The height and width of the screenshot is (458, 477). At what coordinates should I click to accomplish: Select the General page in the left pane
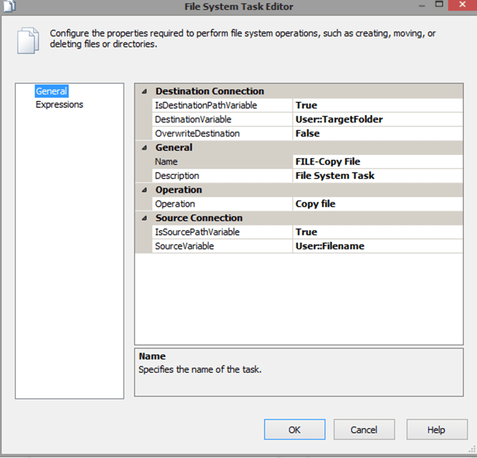pos(51,91)
